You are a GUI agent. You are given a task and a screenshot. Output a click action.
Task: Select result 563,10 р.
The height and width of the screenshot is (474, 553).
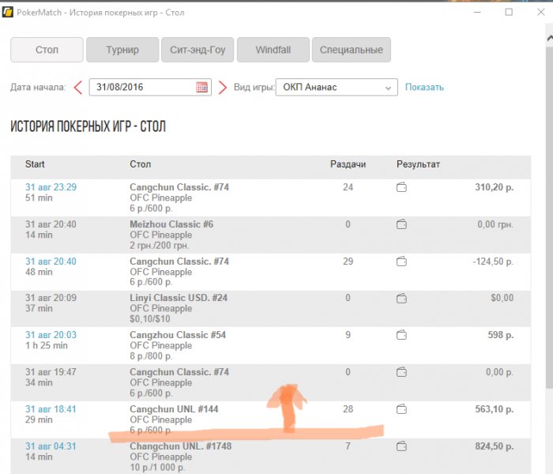tap(494, 409)
